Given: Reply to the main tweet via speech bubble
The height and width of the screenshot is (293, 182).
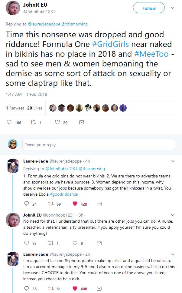Looking at the screenshot, I should point(10,123).
